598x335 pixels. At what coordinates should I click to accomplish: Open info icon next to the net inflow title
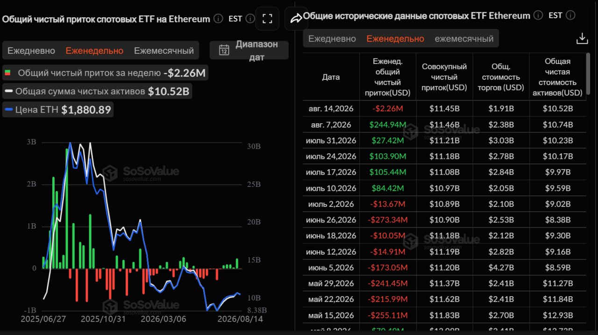tap(218, 19)
